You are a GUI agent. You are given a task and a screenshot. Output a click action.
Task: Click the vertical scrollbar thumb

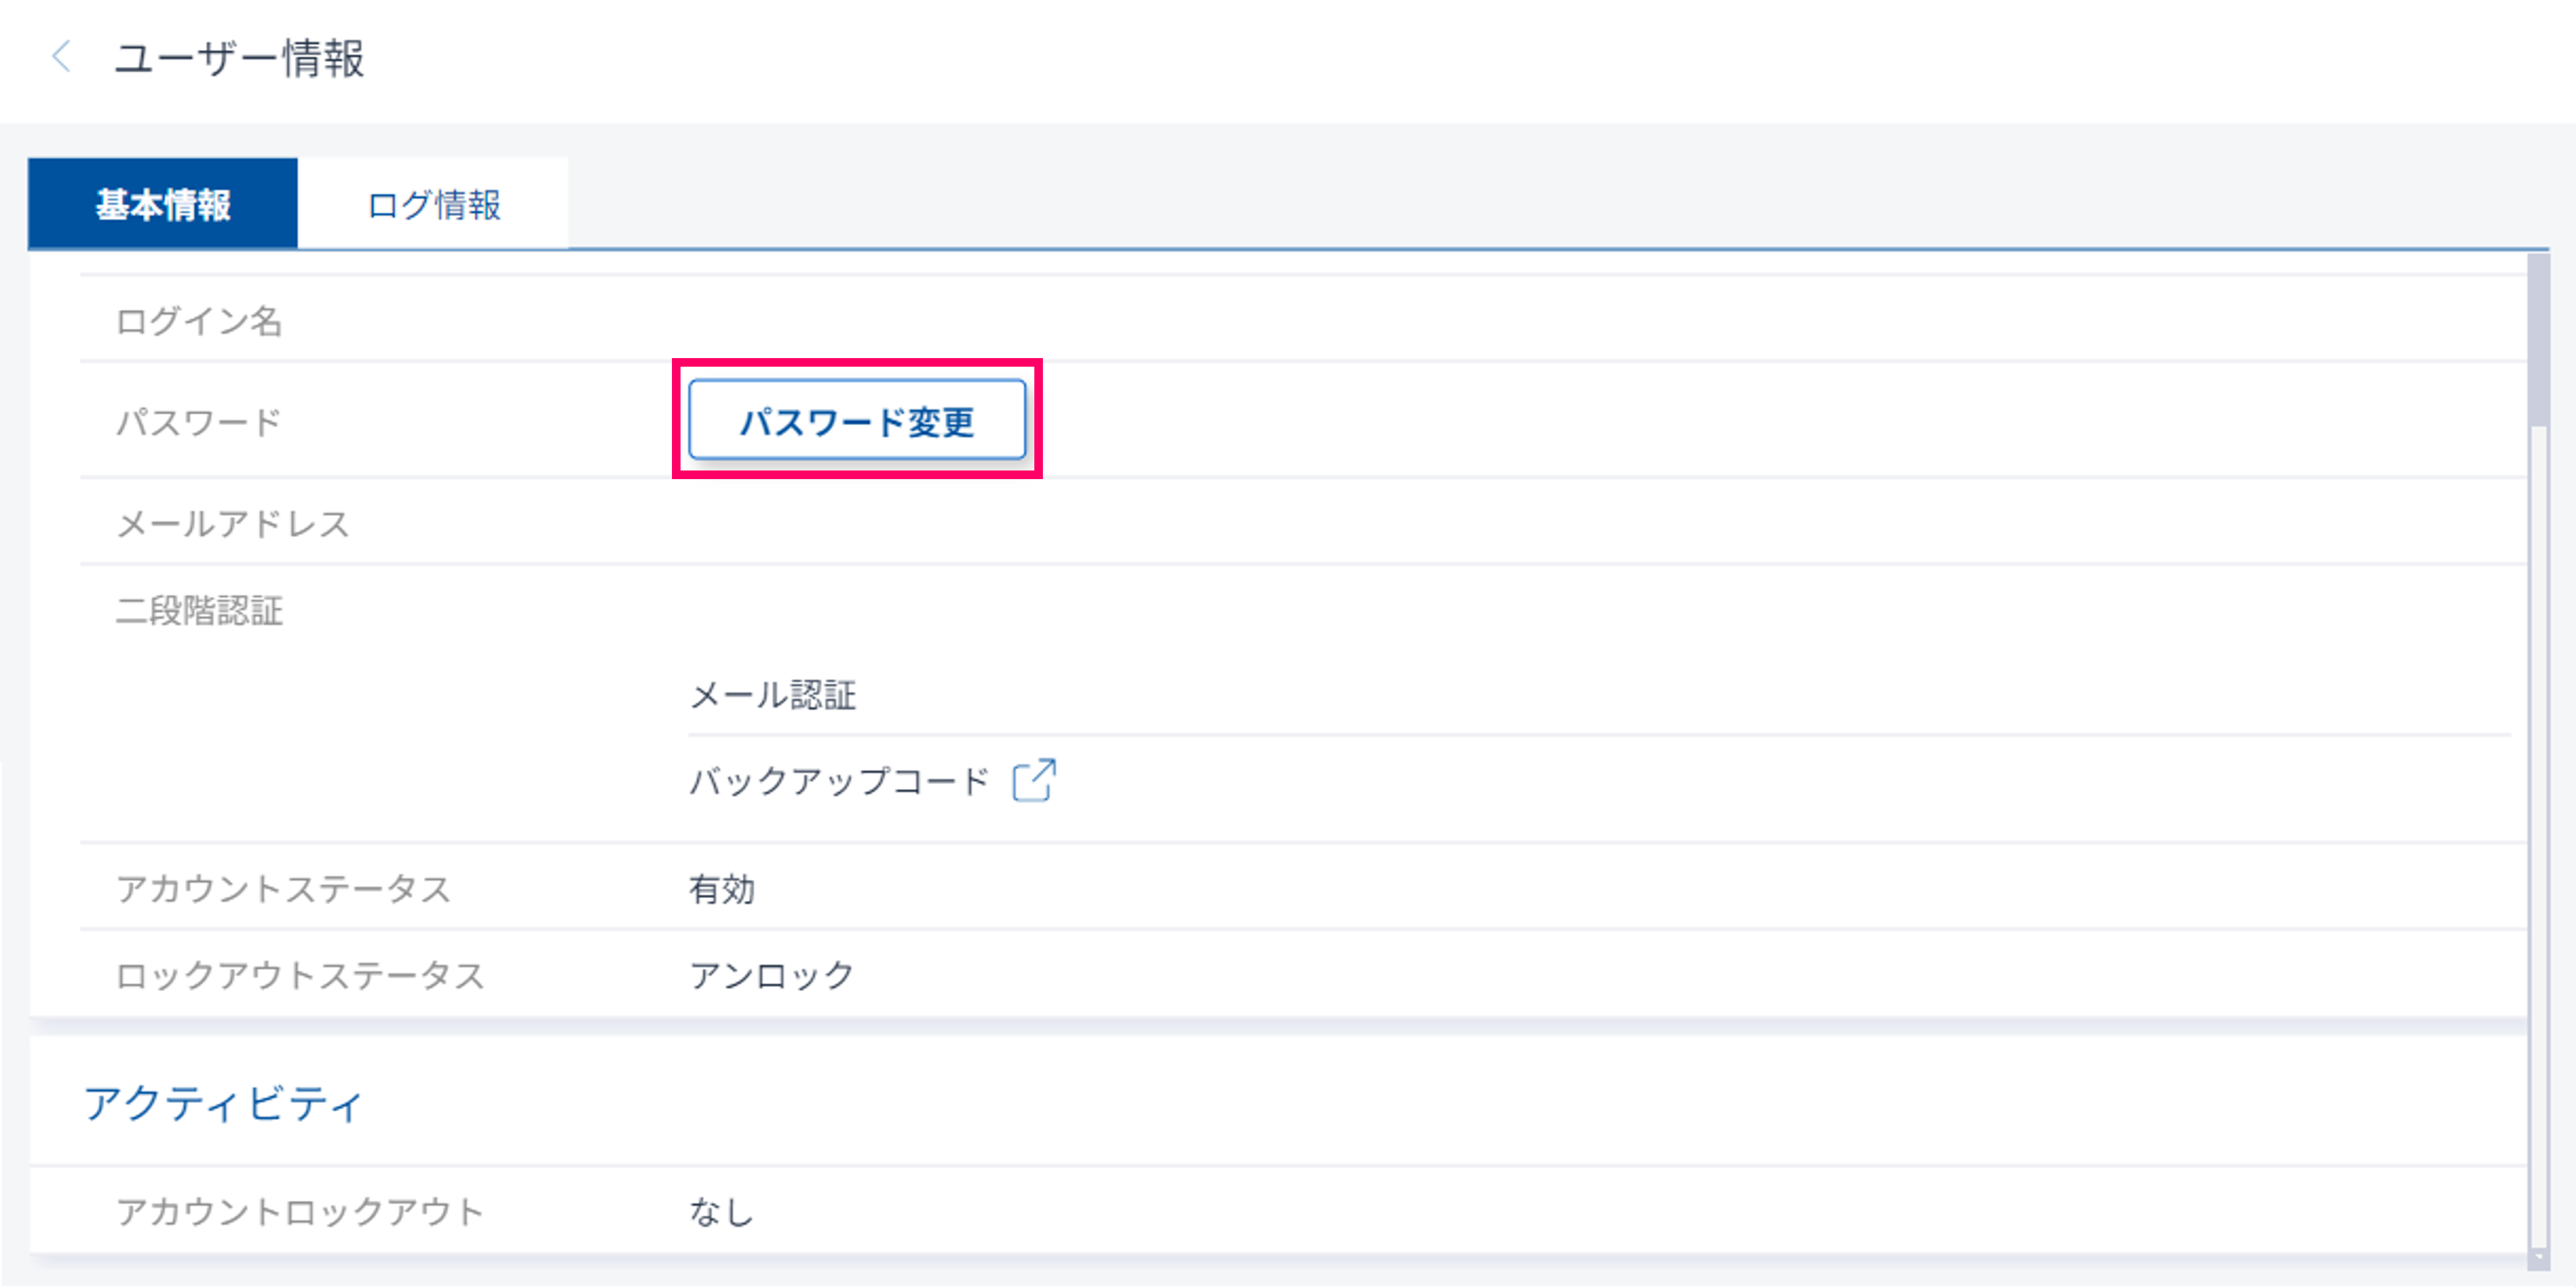(x=2539, y=340)
